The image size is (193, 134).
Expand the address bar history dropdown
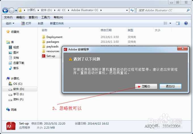tap(127, 10)
